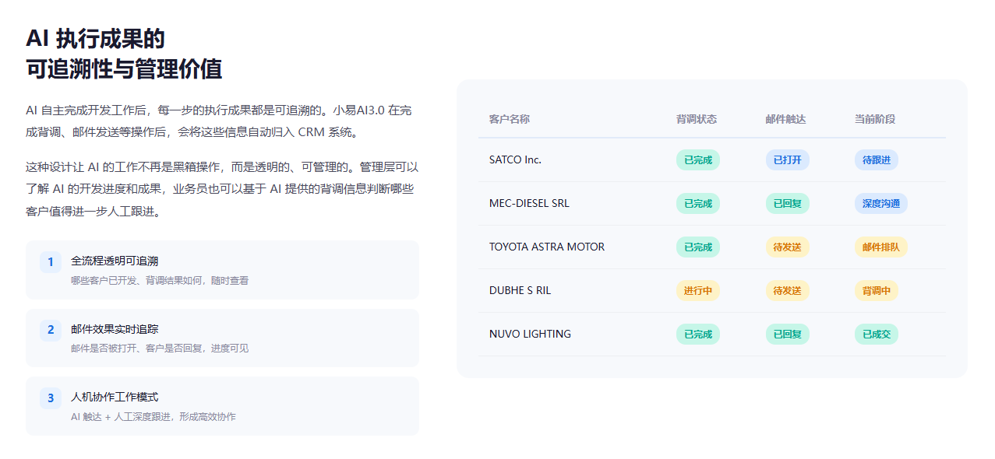Viewport: 995px width, 459px height.
Task: Open the 人机协作工作模式 feature card
Action: point(222,406)
